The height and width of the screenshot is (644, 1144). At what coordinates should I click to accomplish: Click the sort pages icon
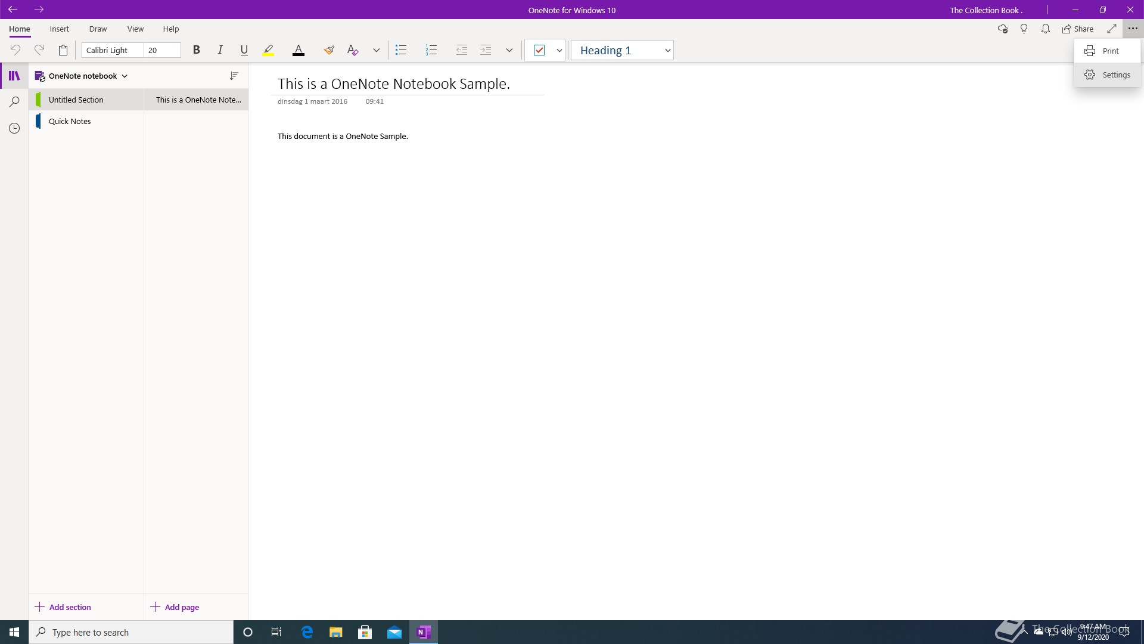pyautogui.click(x=234, y=76)
